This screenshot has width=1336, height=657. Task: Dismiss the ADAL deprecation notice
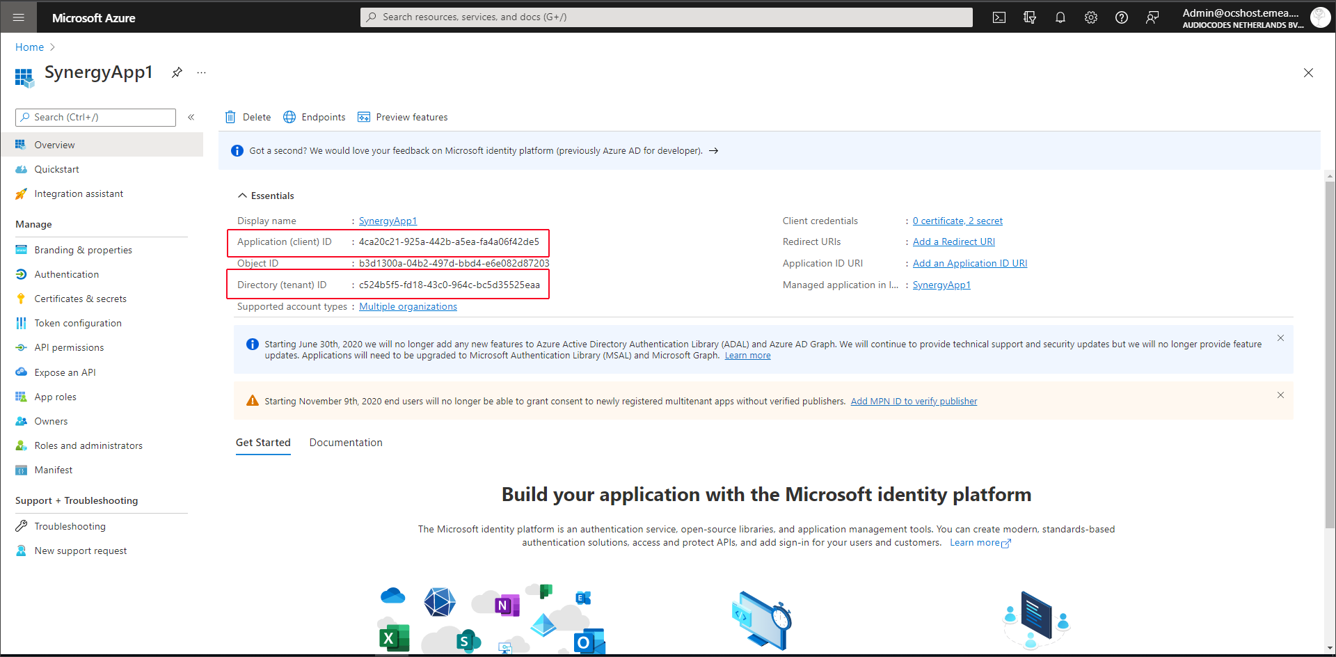coord(1280,338)
